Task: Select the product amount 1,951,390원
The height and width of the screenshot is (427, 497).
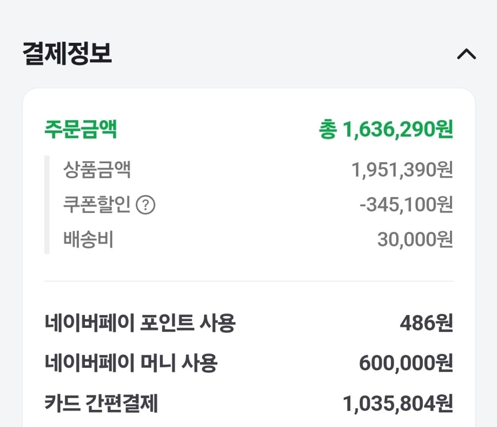Action: click(402, 170)
